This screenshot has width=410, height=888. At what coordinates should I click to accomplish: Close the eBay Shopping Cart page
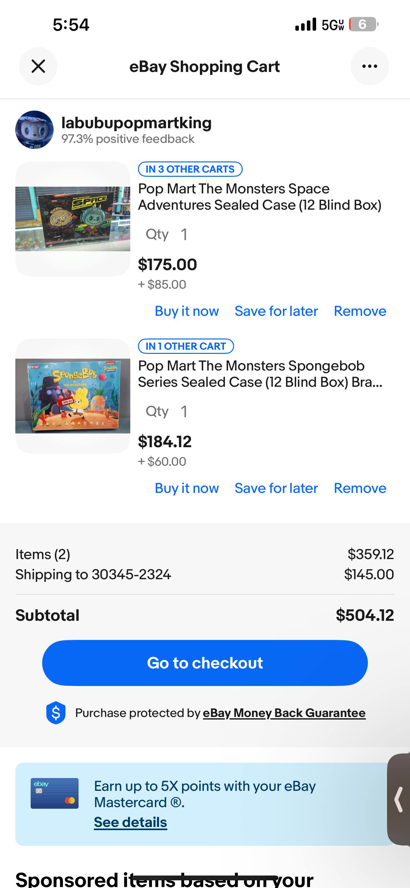(x=38, y=66)
